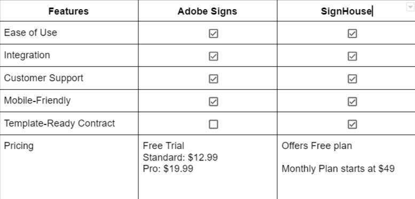
Task: Click the Offers Free plan text
Action: pyautogui.click(x=317, y=146)
